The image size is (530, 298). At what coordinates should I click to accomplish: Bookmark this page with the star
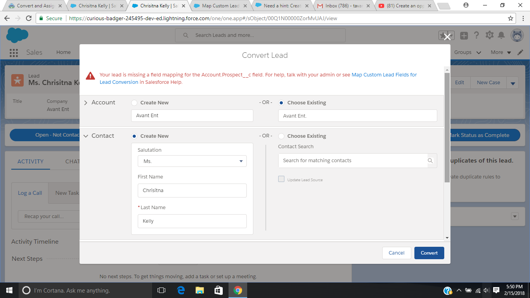(511, 18)
